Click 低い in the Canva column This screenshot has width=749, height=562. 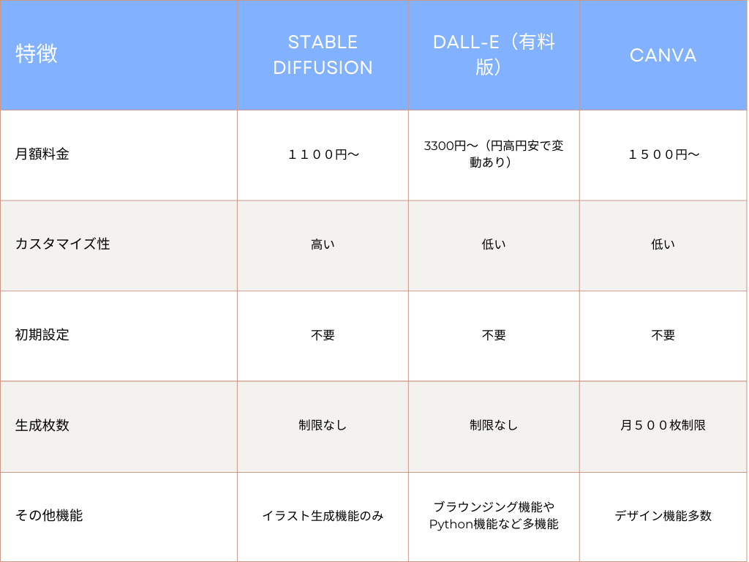point(663,244)
